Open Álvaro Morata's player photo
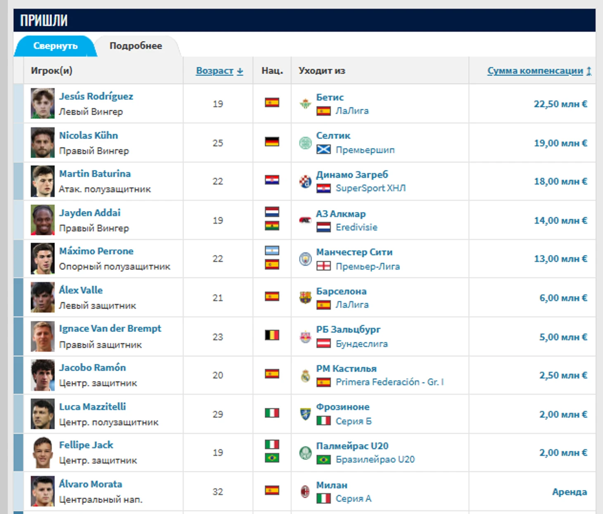603x514 pixels. pyautogui.click(x=43, y=491)
